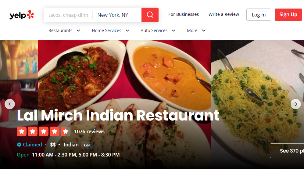Open the See 370 photos button

(x=287, y=151)
